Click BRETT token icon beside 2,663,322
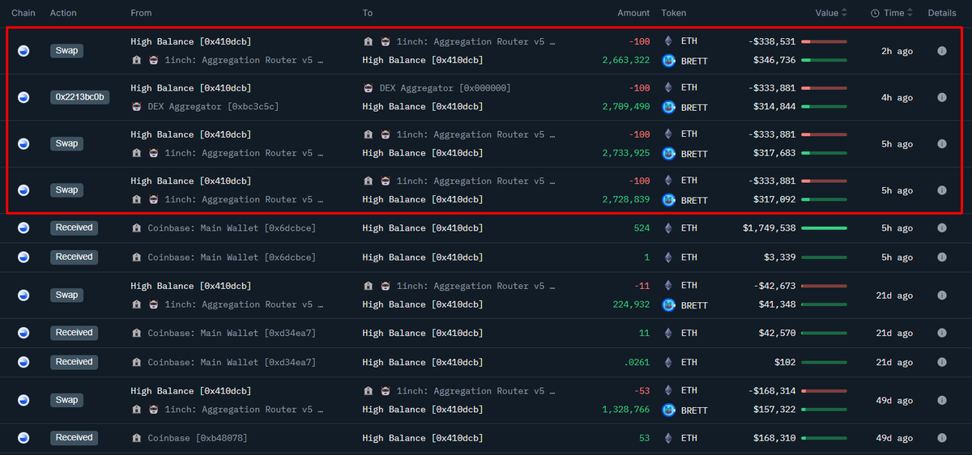The image size is (972, 455). click(668, 61)
